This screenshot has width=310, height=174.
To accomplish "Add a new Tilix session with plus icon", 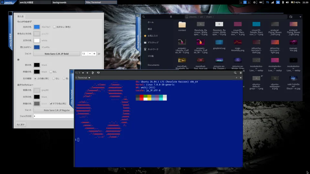I will point(87,73).
